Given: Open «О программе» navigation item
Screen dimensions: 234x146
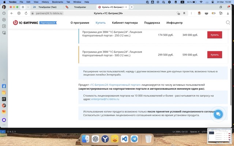Looking at the screenshot, I should [80, 23].
